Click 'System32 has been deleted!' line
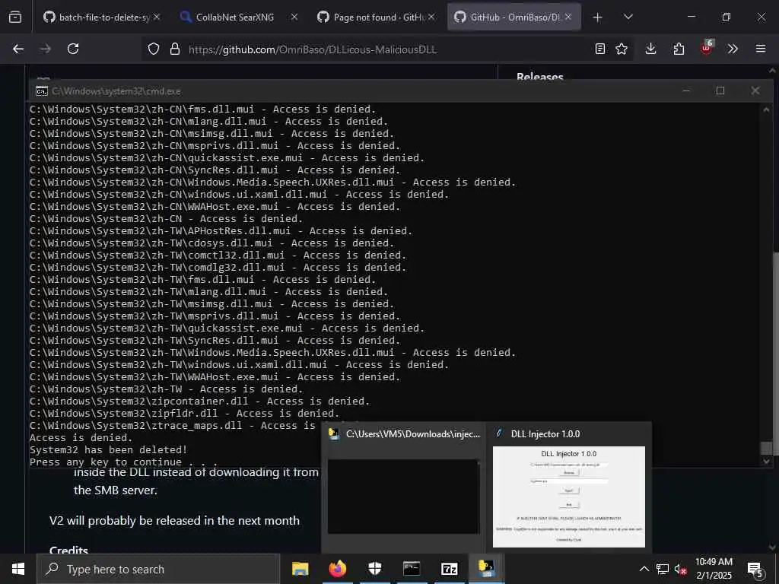Viewport: 779px width, 584px height. click(x=108, y=450)
